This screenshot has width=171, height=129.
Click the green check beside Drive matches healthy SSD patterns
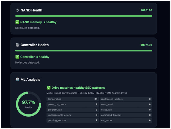tap(49, 88)
